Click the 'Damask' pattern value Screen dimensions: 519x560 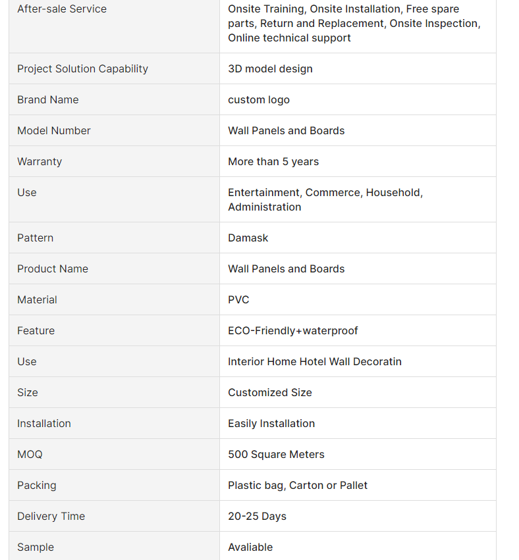click(x=248, y=238)
